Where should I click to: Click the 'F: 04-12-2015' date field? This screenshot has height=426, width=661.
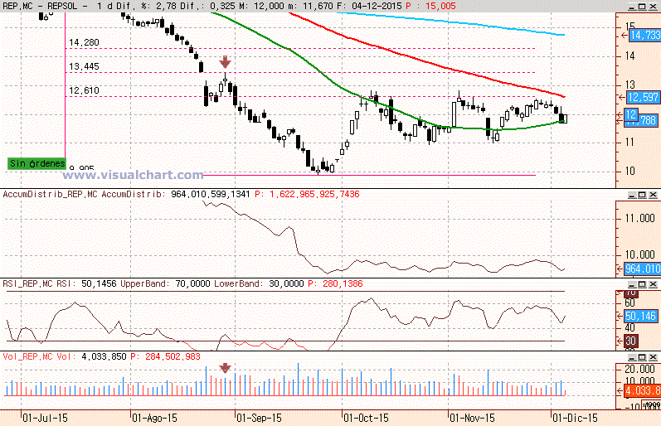[370, 6]
